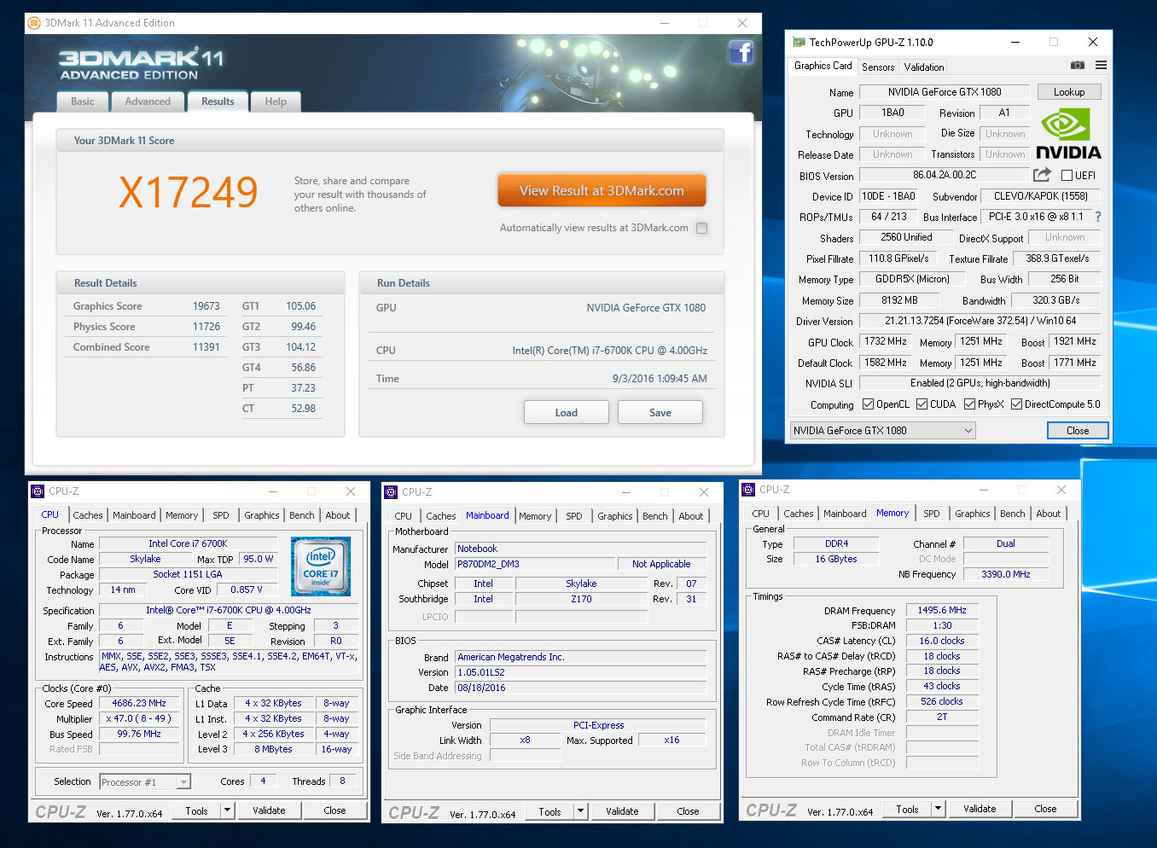Click the BIOS share export icon in GPU-Z

pos(1042,175)
